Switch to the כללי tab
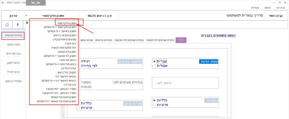 click(x=179, y=40)
